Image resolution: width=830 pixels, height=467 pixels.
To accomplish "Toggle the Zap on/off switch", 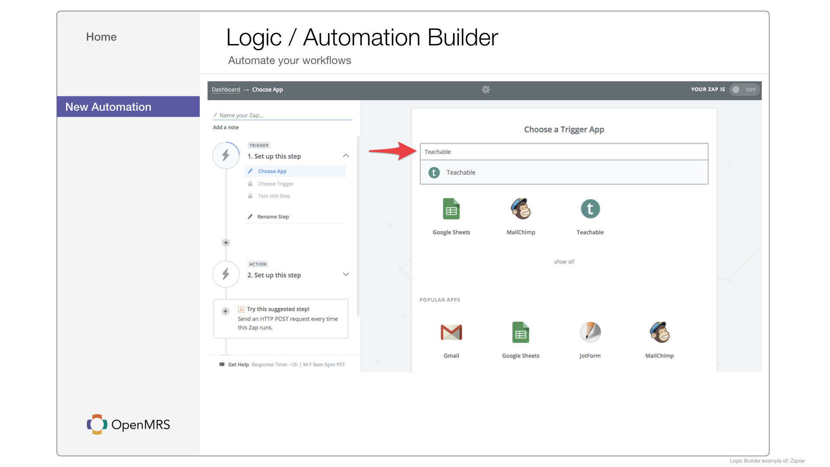I will pos(744,90).
